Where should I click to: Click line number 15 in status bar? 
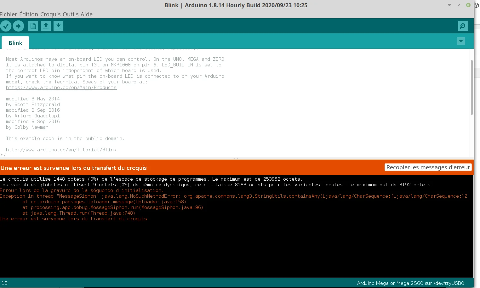pyautogui.click(x=4, y=283)
